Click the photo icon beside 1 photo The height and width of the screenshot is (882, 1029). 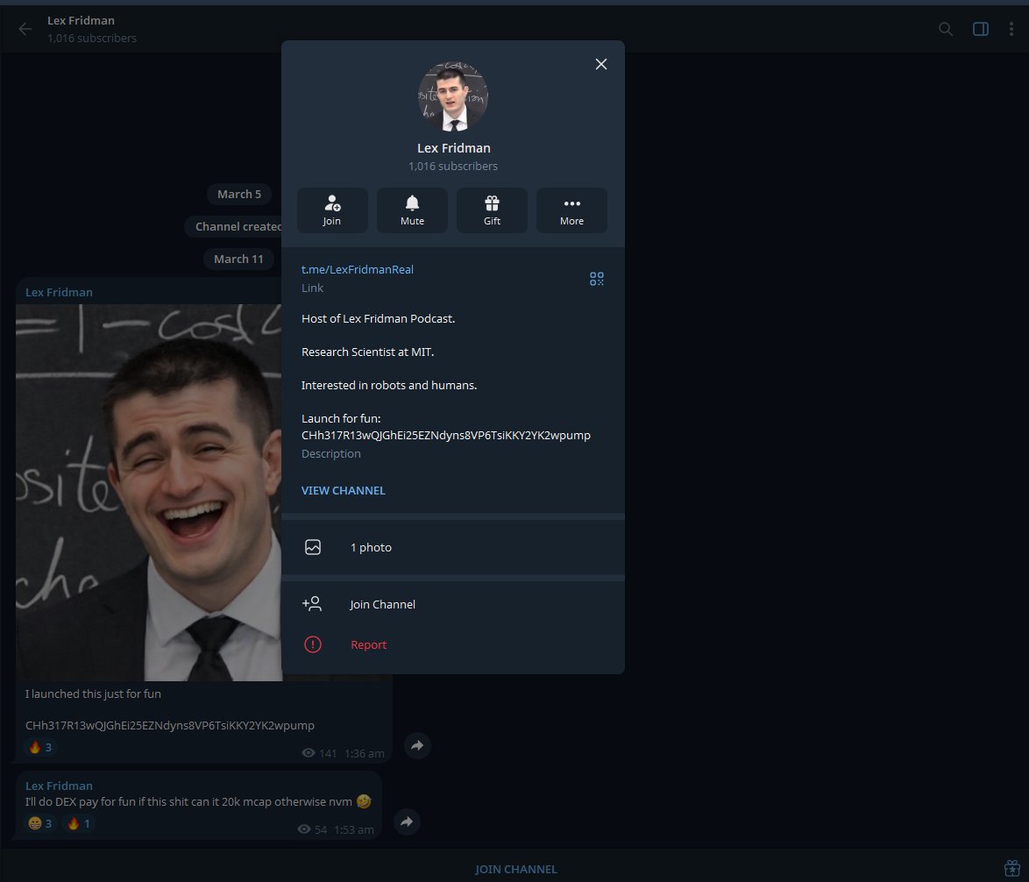313,547
